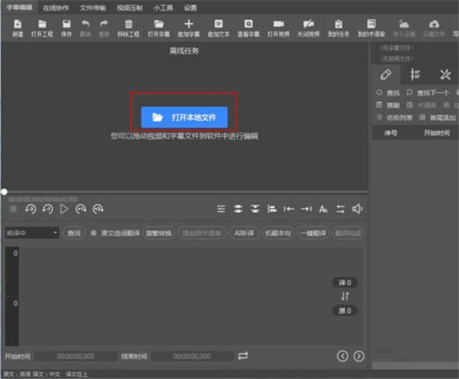
Task: Click the speaker volume icon
Action: (357, 209)
